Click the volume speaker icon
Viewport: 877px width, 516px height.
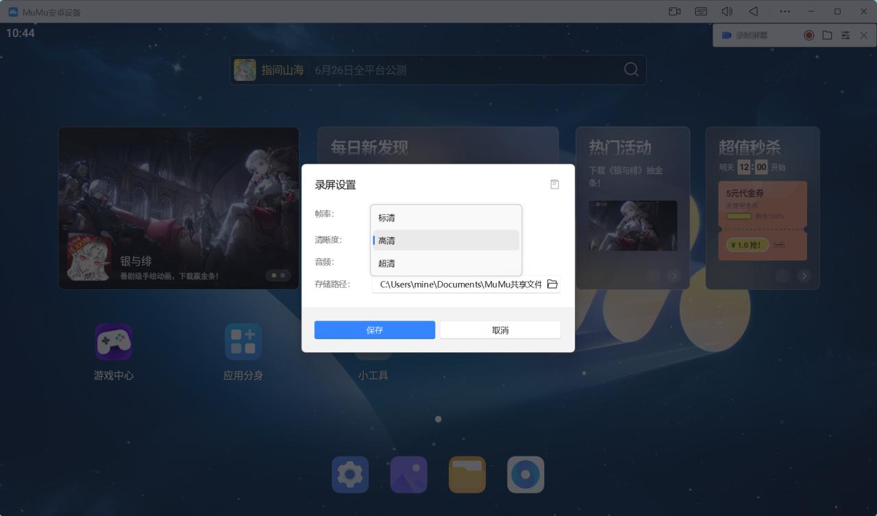click(727, 12)
